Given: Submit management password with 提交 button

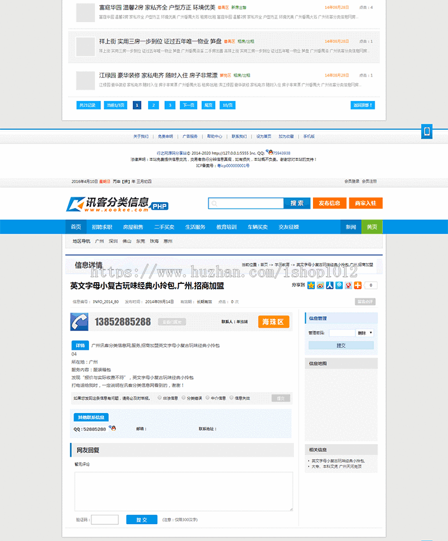Looking at the screenshot, I should [340, 346].
